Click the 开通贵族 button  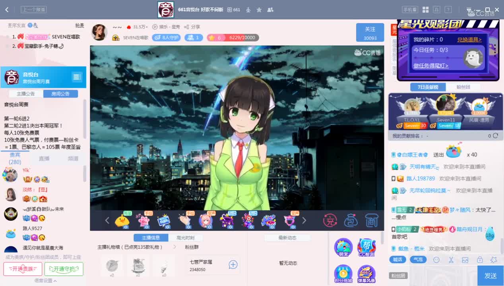23,269
